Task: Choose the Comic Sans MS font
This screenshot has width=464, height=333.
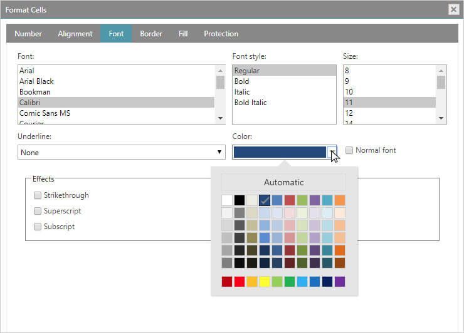Action: [x=116, y=113]
